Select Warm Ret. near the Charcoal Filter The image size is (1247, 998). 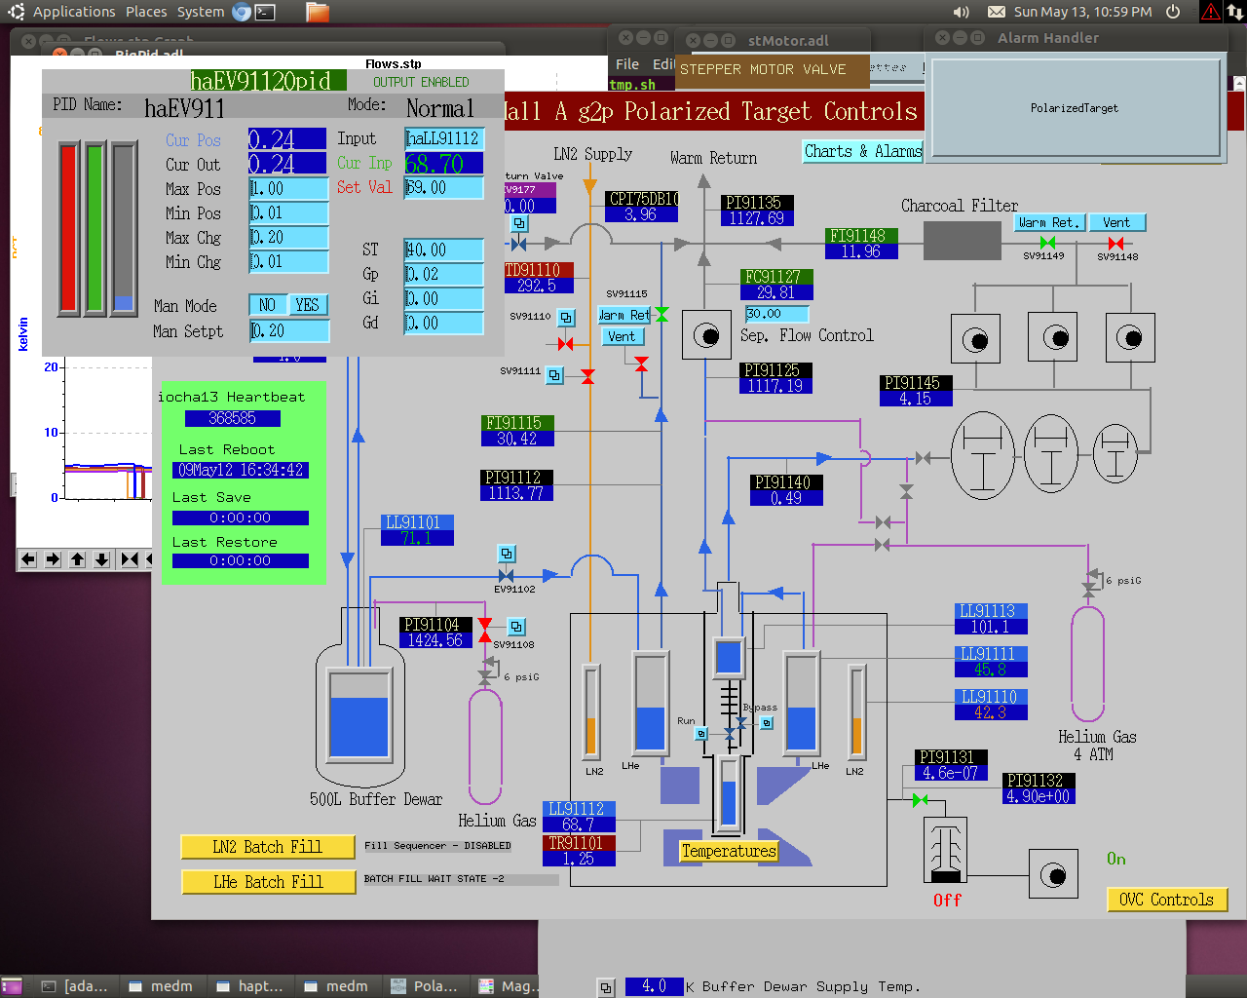[1049, 222]
